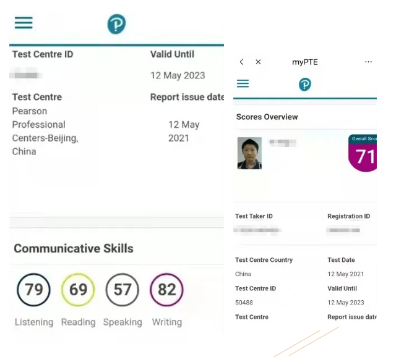The height and width of the screenshot is (357, 396).
Task: Select the Reading score circle 69
Action: click(78, 290)
